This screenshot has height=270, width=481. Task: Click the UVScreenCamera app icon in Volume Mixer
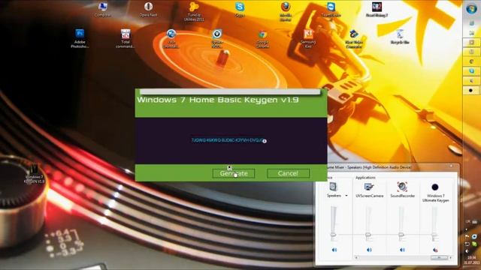(369, 187)
